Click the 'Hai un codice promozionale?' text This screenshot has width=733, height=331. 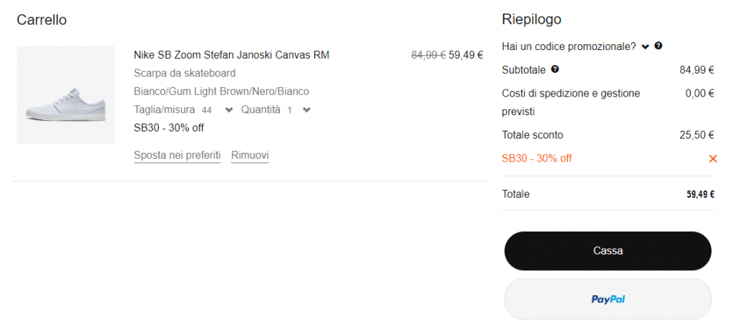coord(569,46)
